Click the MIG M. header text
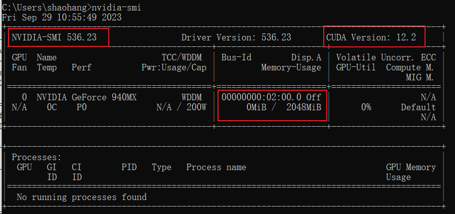 click(x=420, y=77)
